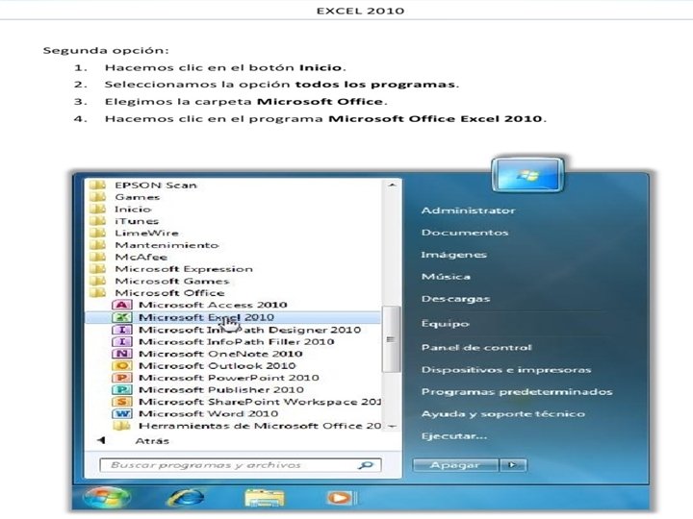
Task: Click the search magnifier icon
Action: pos(366,465)
